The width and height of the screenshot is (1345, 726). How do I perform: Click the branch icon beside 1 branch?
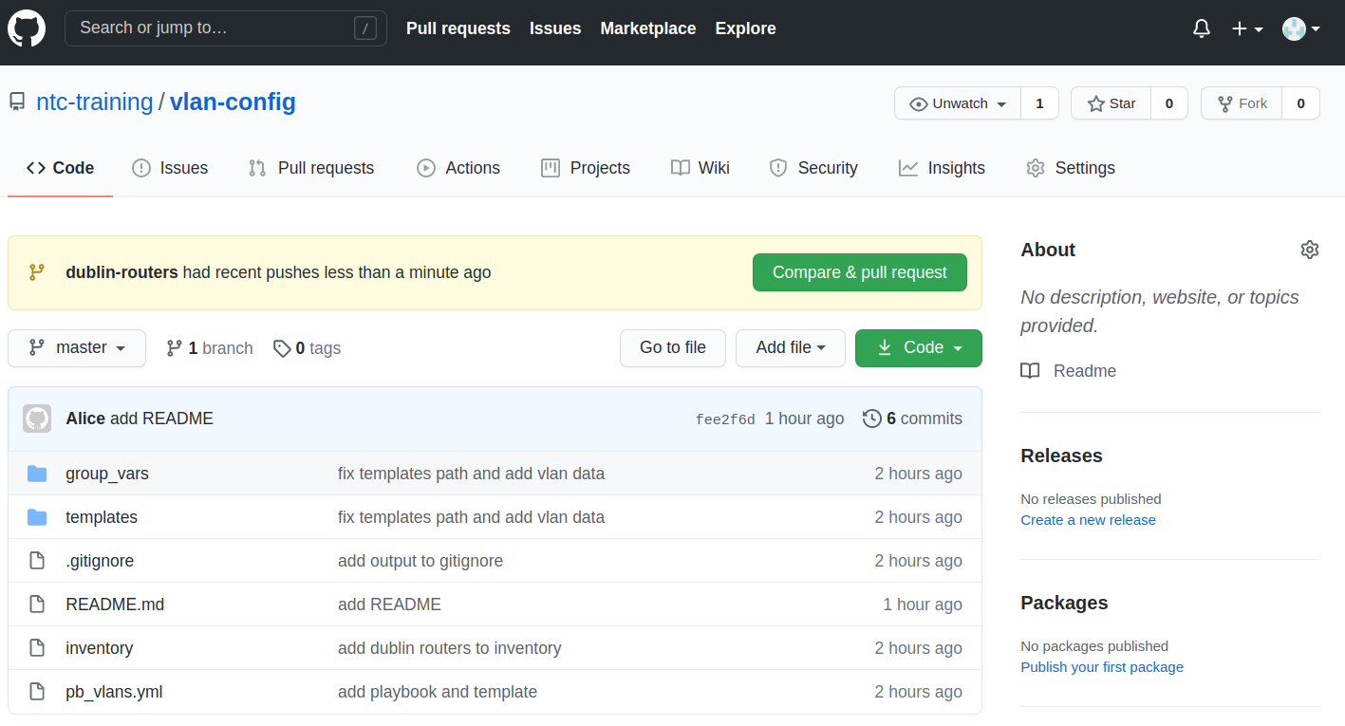(174, 348)
